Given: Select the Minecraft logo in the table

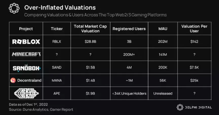Looking at the screenshot, I should 26,54.
